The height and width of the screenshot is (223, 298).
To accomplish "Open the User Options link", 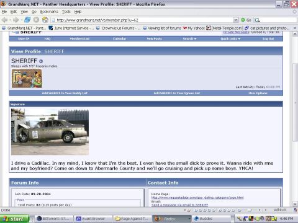I will (258, 93).
